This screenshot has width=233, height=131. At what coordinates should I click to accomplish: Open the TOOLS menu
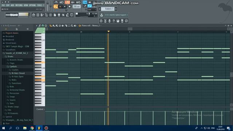40,5
